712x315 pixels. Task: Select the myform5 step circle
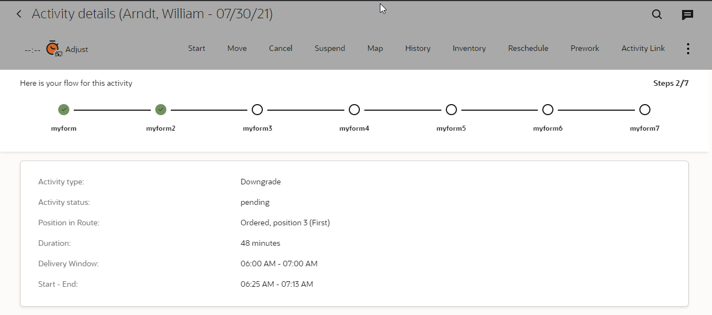click(x=451, y=110)
